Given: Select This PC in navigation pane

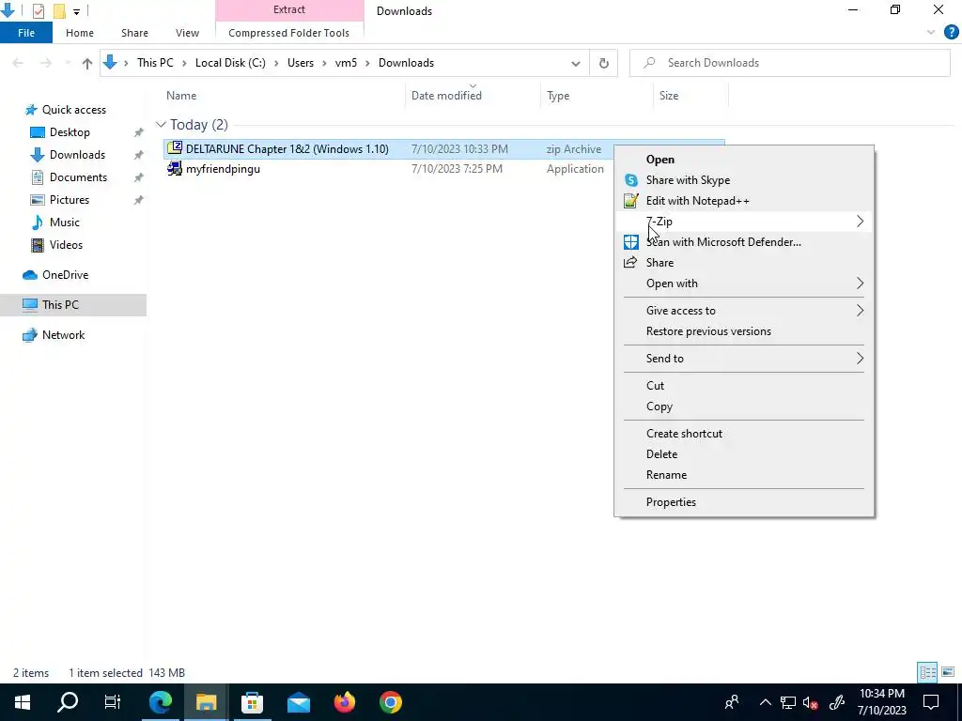Looking at the screenshot, I should 60,305.
